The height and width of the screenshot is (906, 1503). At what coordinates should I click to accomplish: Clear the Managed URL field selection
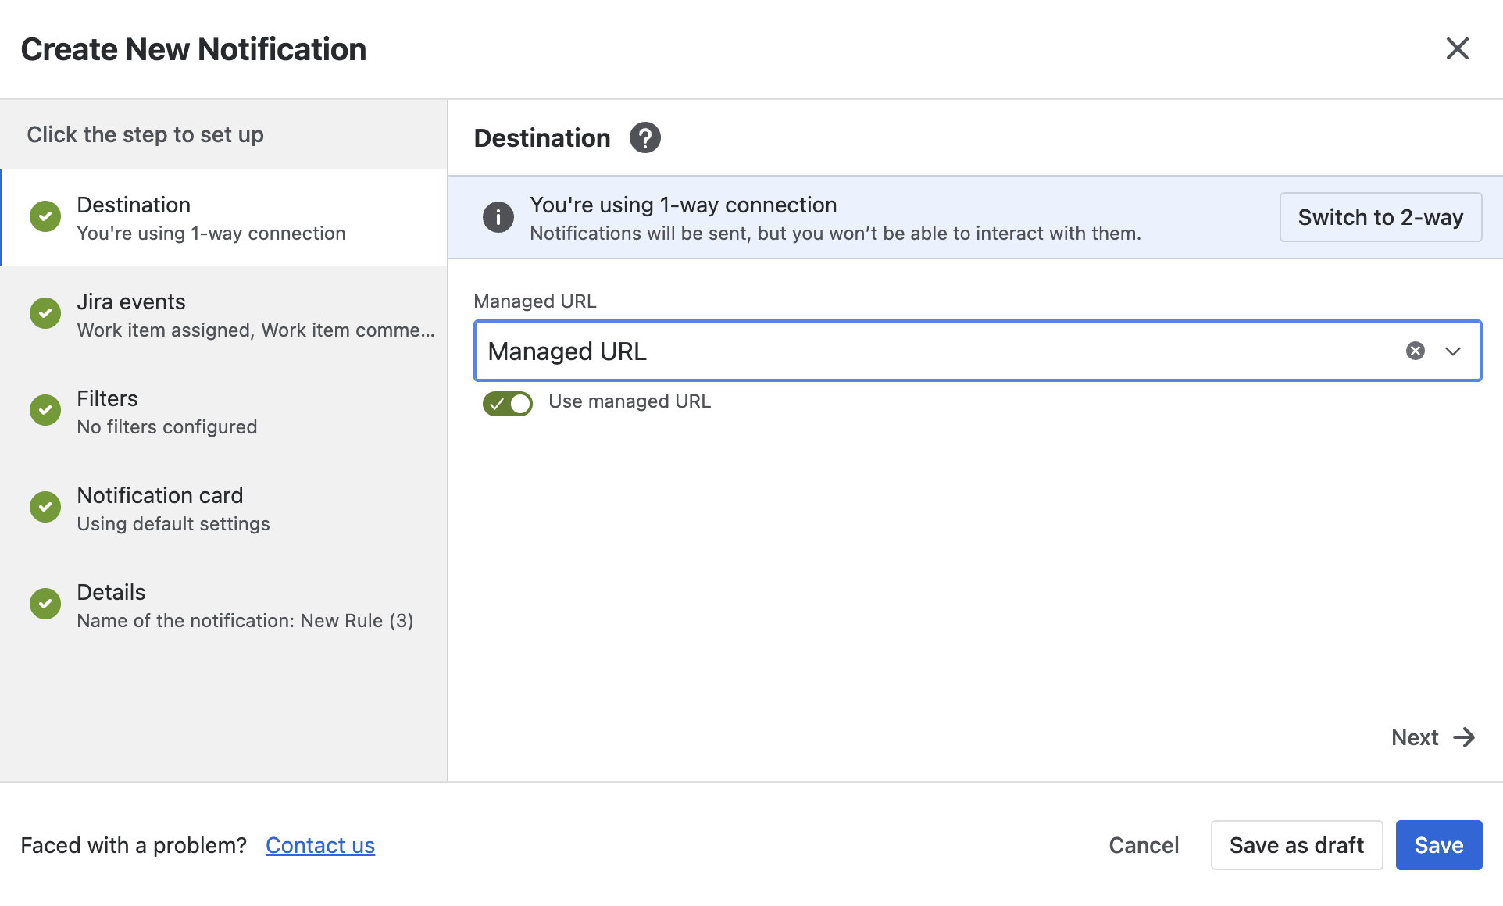click(x=1416, y=351)
